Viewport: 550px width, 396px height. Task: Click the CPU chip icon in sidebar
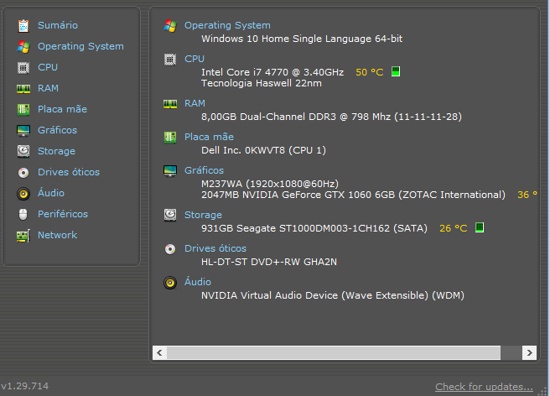pyautogui.click(x=23, y=67)
